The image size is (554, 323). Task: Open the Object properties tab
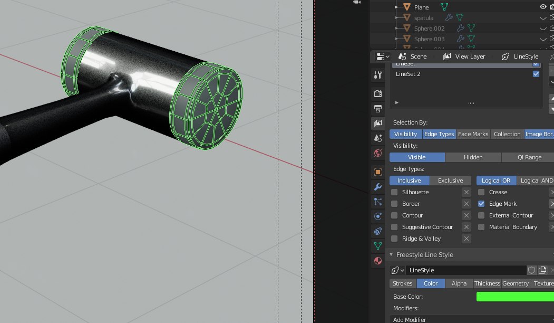coord(378,172)
